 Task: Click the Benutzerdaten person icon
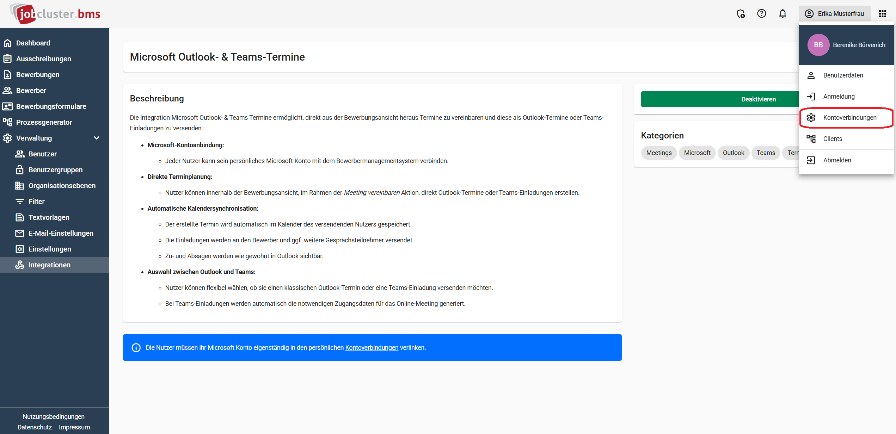[x=811, y=75]
